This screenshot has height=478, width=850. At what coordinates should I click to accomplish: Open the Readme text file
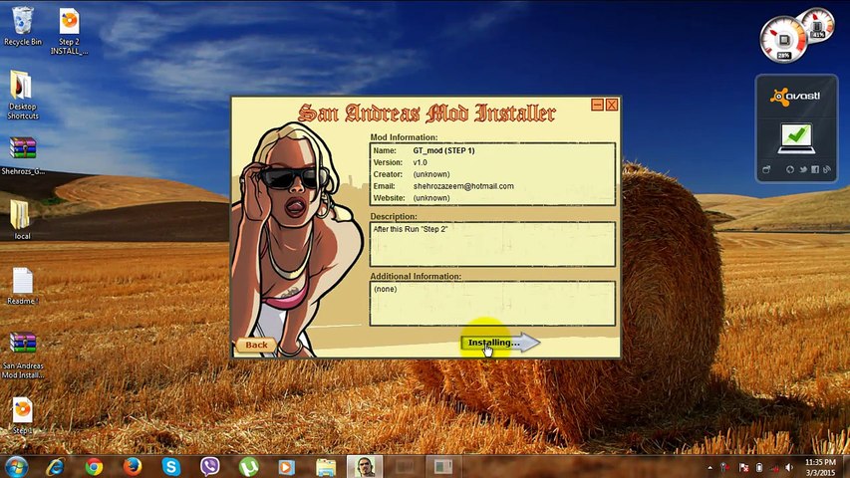coord(22,284)
